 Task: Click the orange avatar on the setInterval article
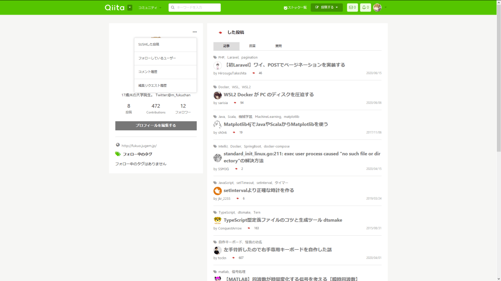pos(218,191)
